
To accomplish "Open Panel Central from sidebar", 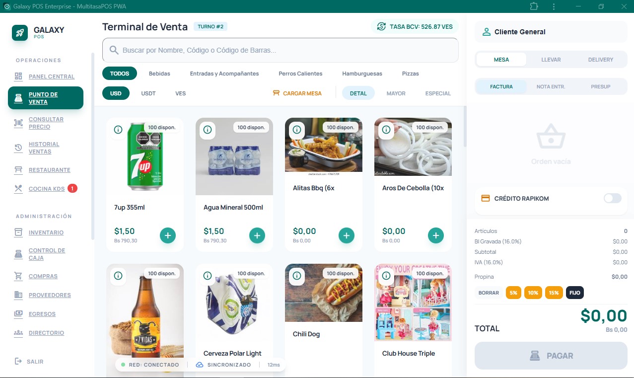I will tap(52, 76).
